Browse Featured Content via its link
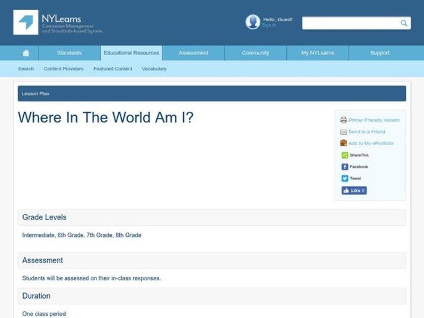Screen dimensions: 424x318 point(112,68)
